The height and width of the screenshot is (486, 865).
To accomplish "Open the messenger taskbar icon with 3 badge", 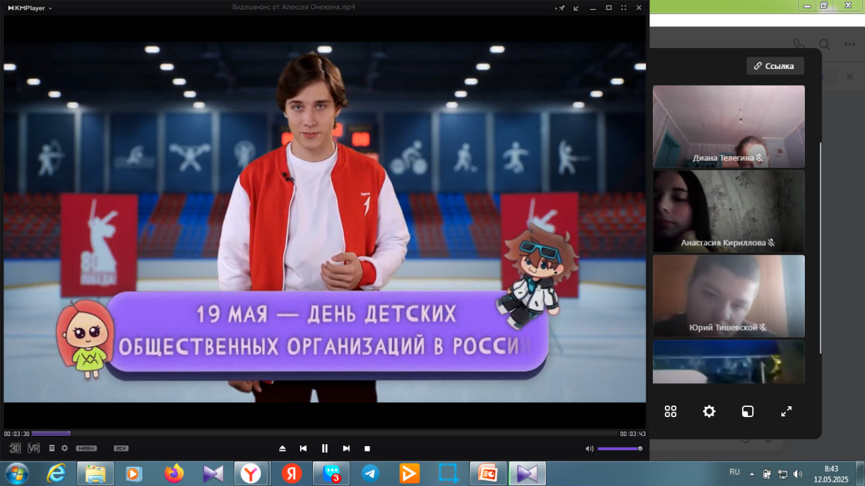I will pos(331,473).
